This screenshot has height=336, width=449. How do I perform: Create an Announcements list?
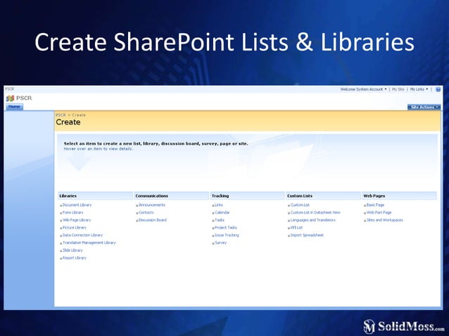coord(152,205)
